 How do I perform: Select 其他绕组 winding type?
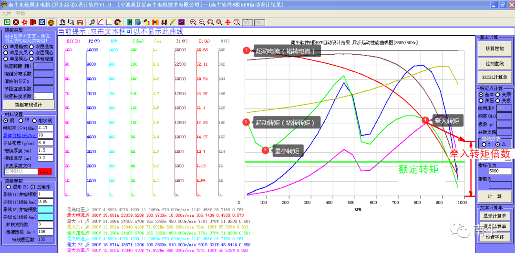pyautogui.click(x=41, y=59)
